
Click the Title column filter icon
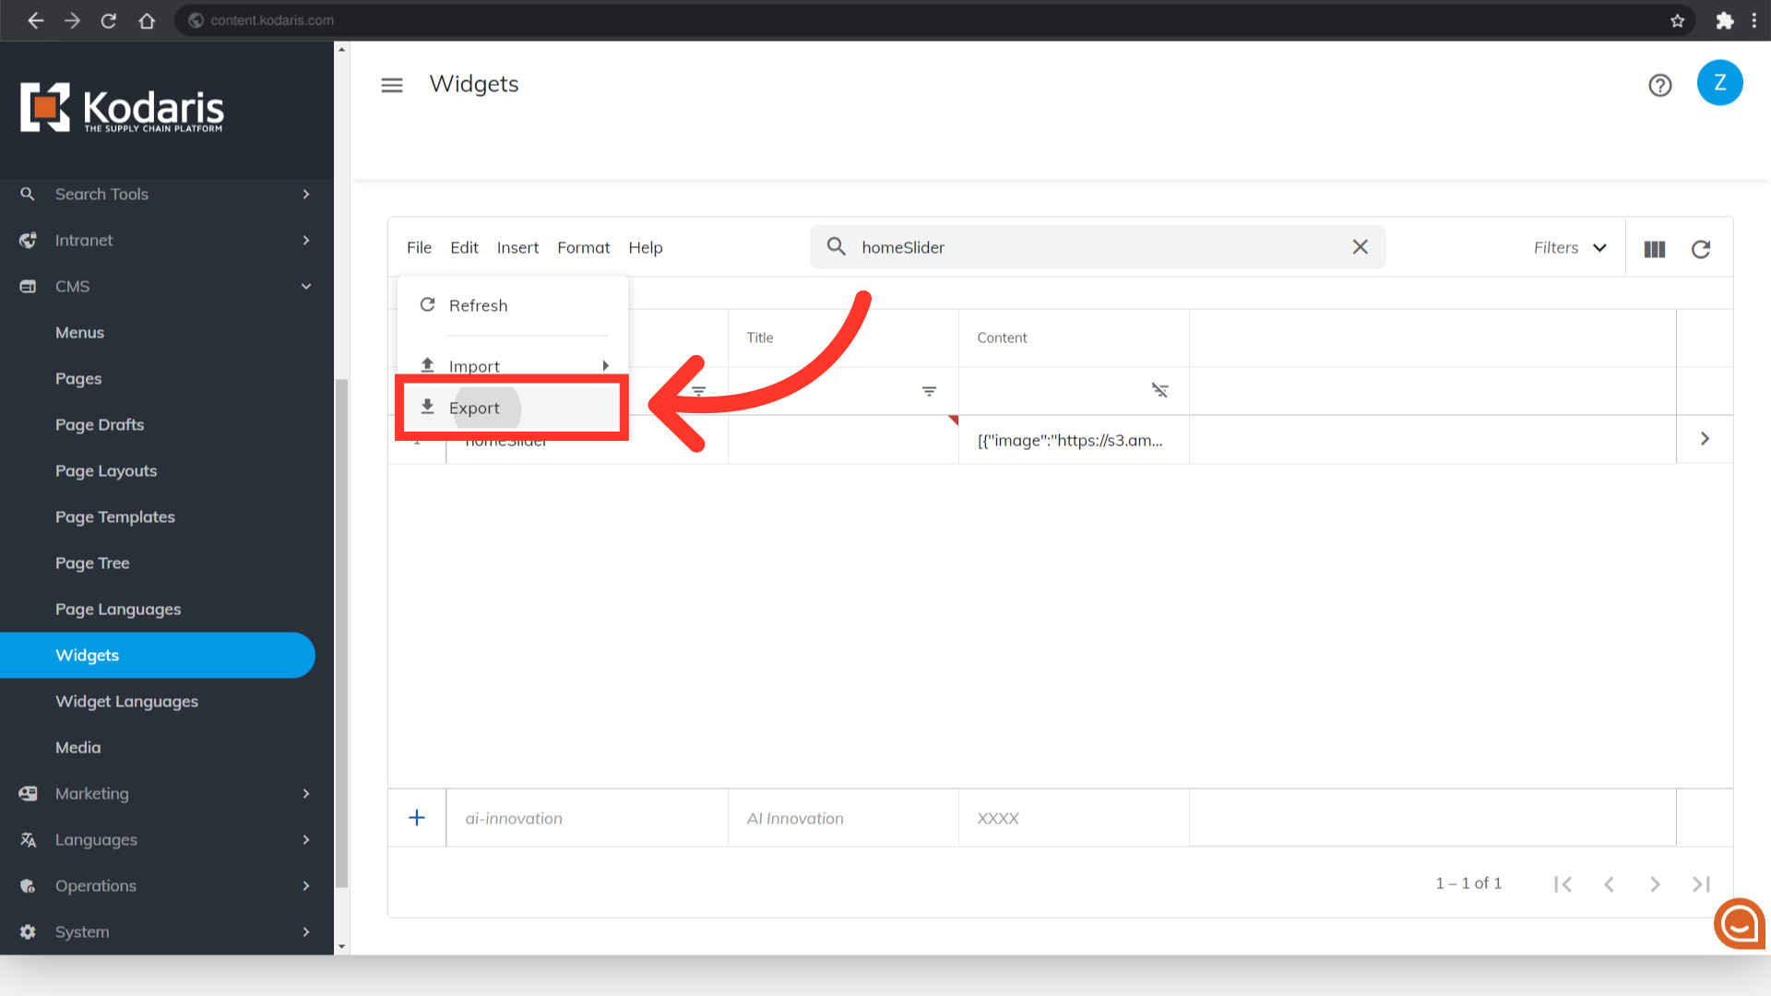pyautogui.click(x=929, y=391)
